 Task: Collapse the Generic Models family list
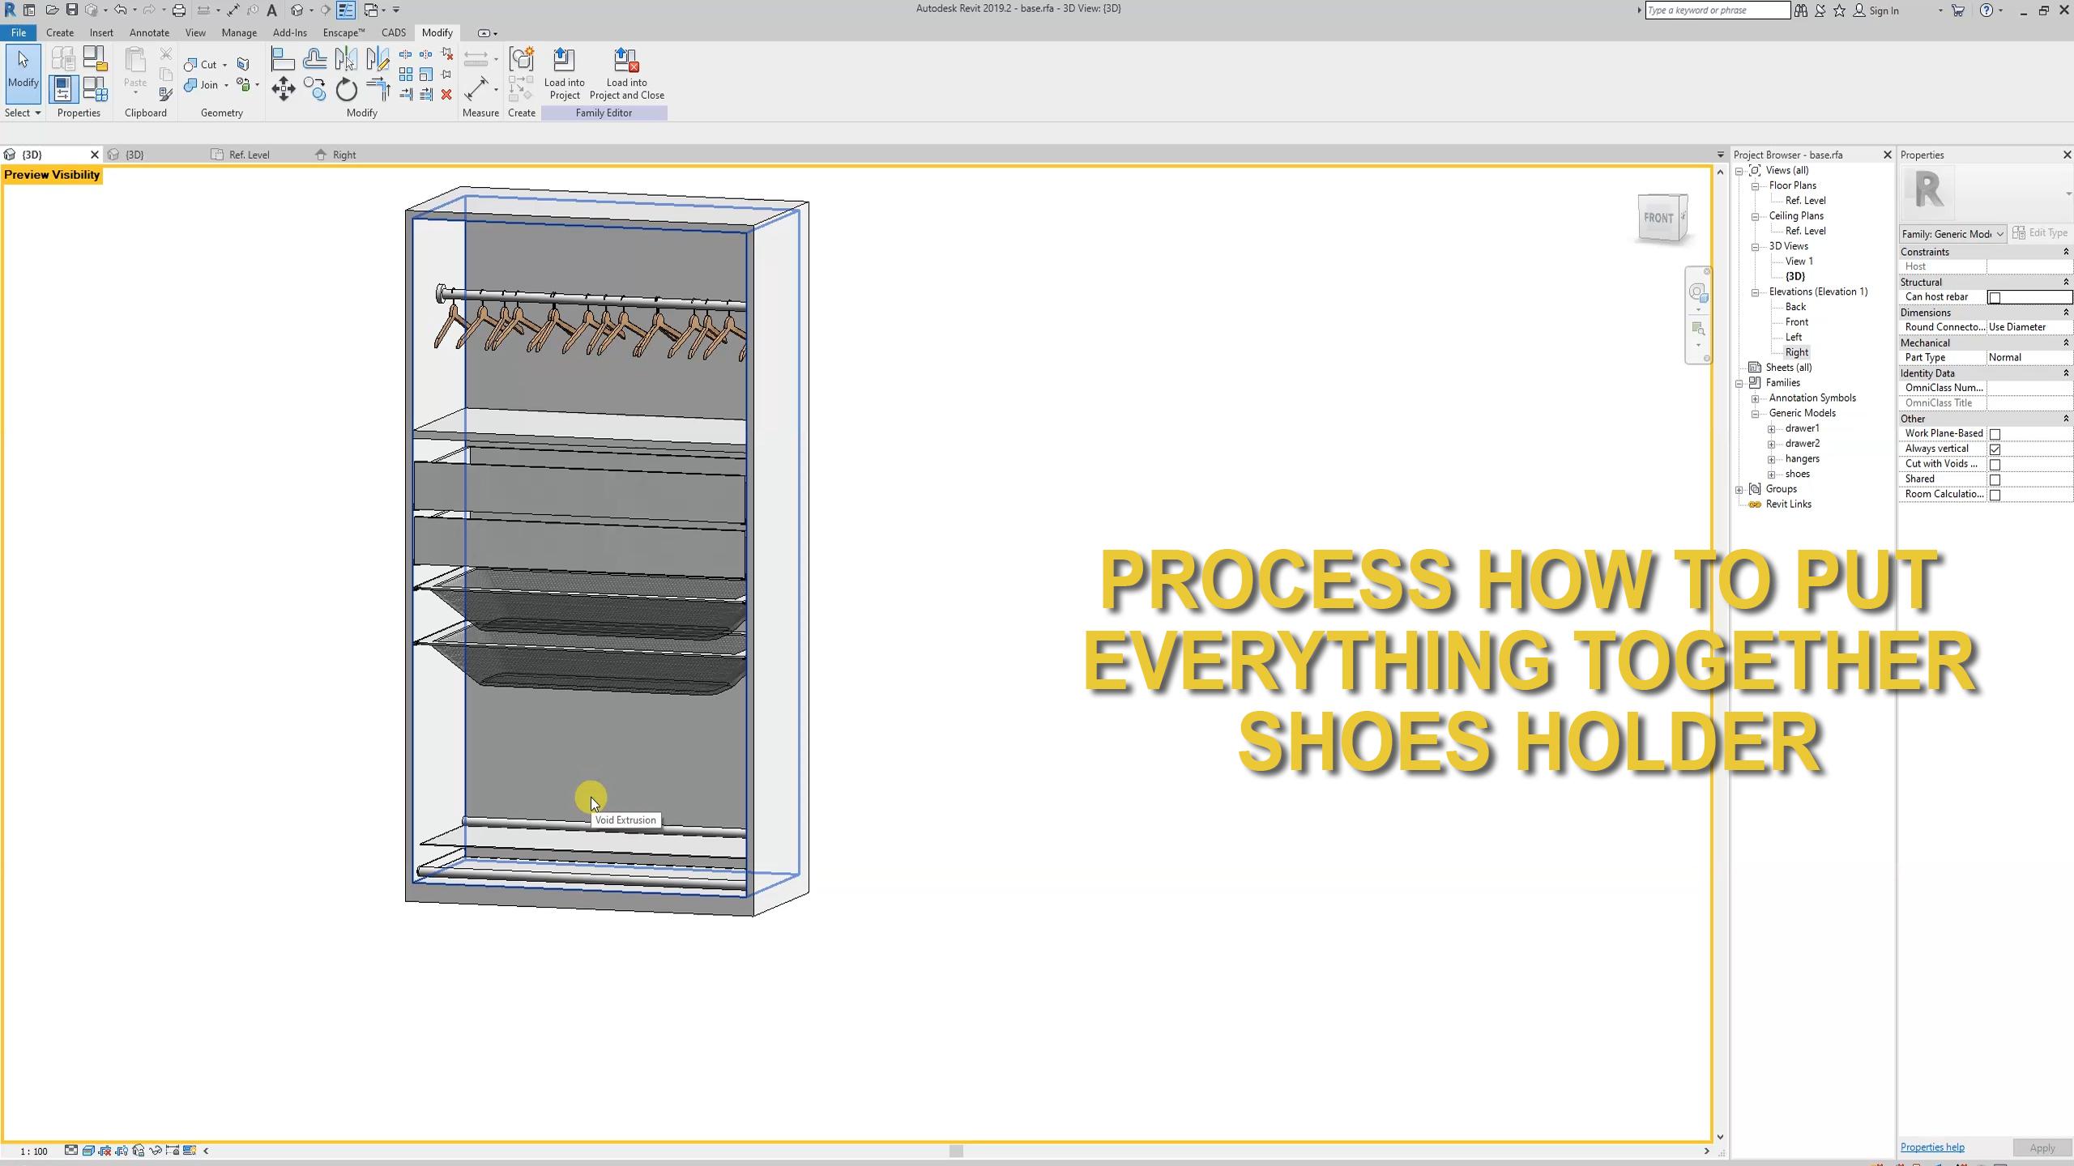click(x=1756, y=413)
